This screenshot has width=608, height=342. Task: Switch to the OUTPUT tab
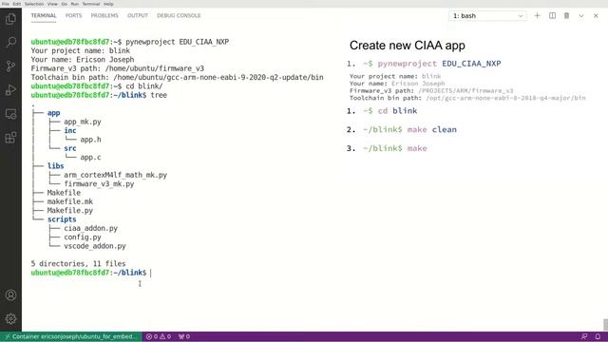(x=138, y=15)
